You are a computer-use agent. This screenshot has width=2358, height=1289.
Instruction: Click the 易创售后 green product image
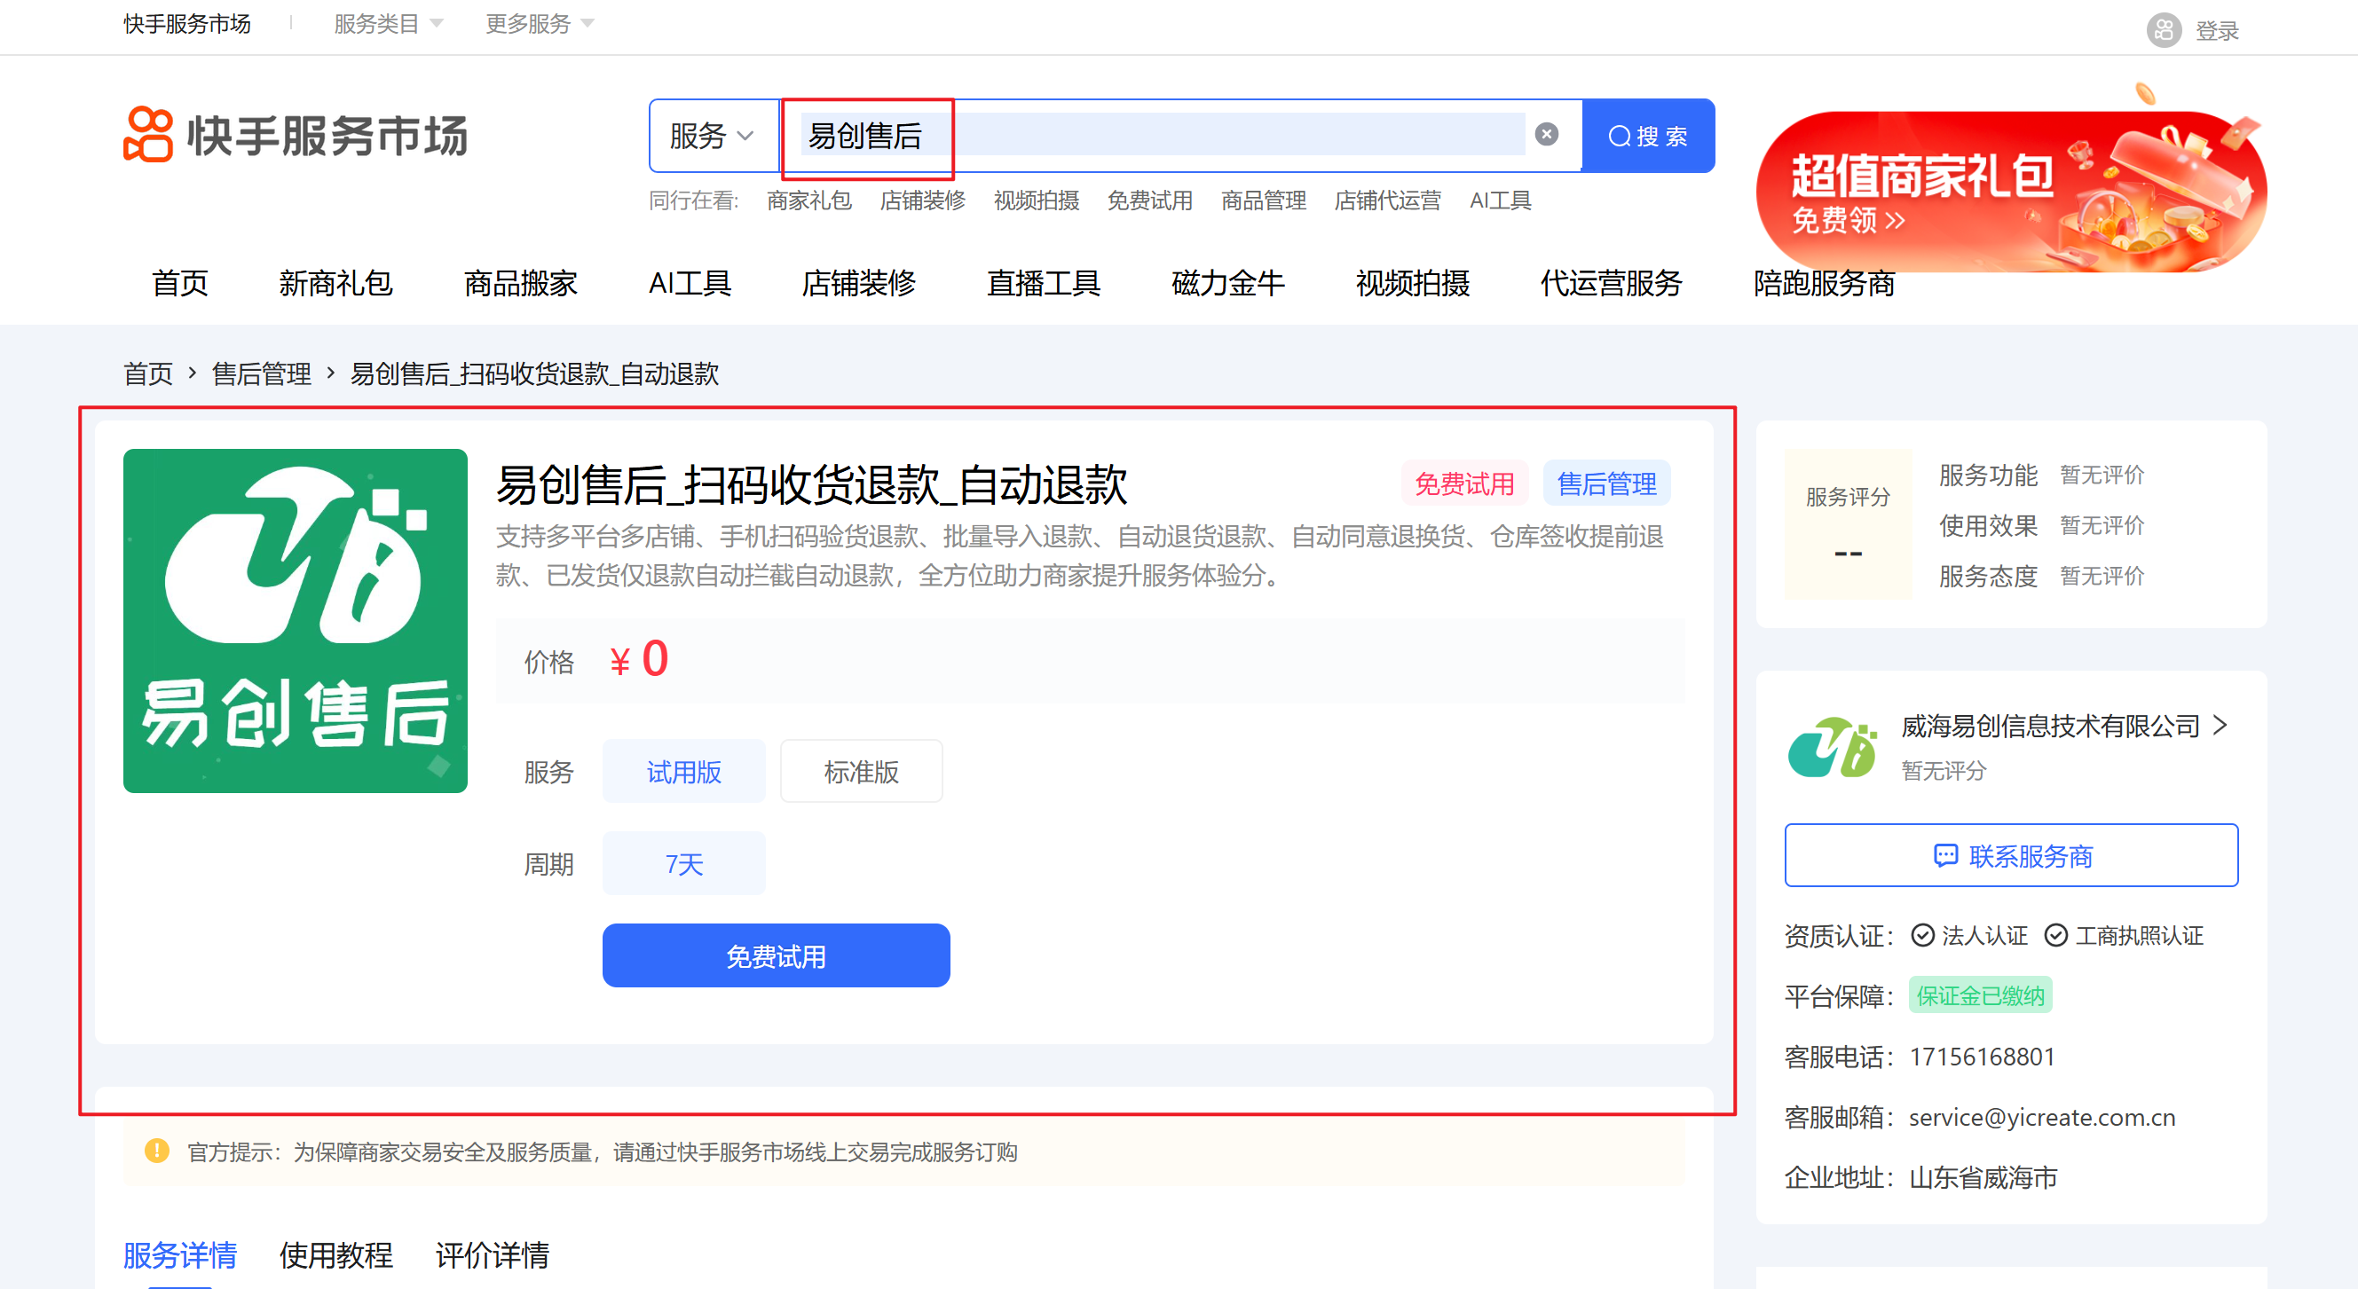click(x=295, y=620)
